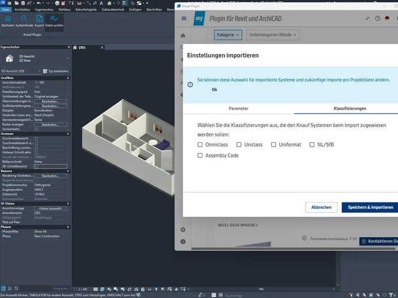Screen dimensions: 398x298
Task: Launch the Systemfinder tool in the ribbon
Action: click(24, 21)
